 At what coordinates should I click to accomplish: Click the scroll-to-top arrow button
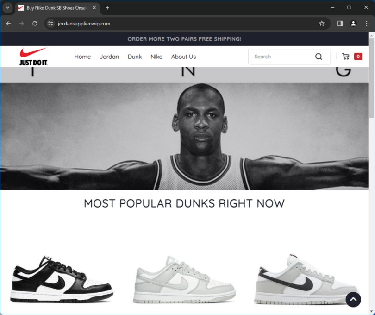click(353, 299)
